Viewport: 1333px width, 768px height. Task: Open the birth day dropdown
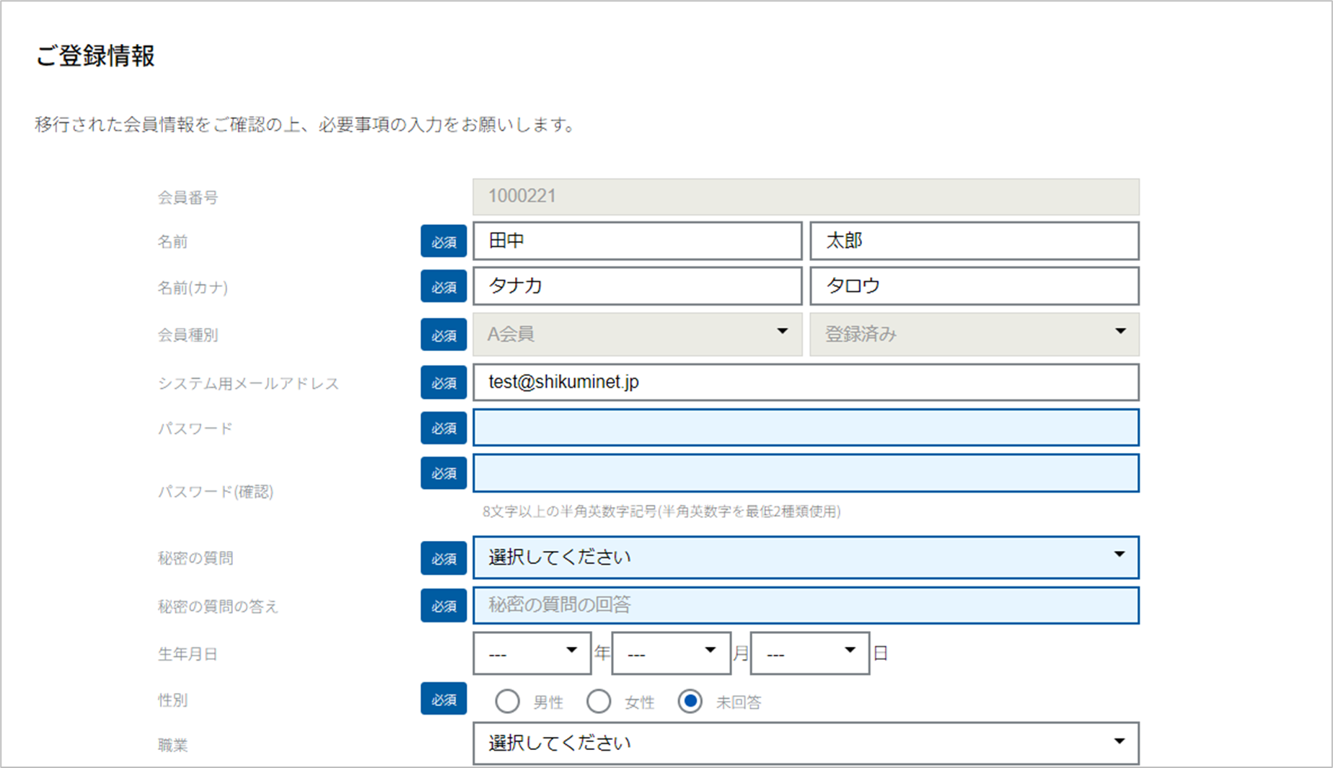point(809,653)
